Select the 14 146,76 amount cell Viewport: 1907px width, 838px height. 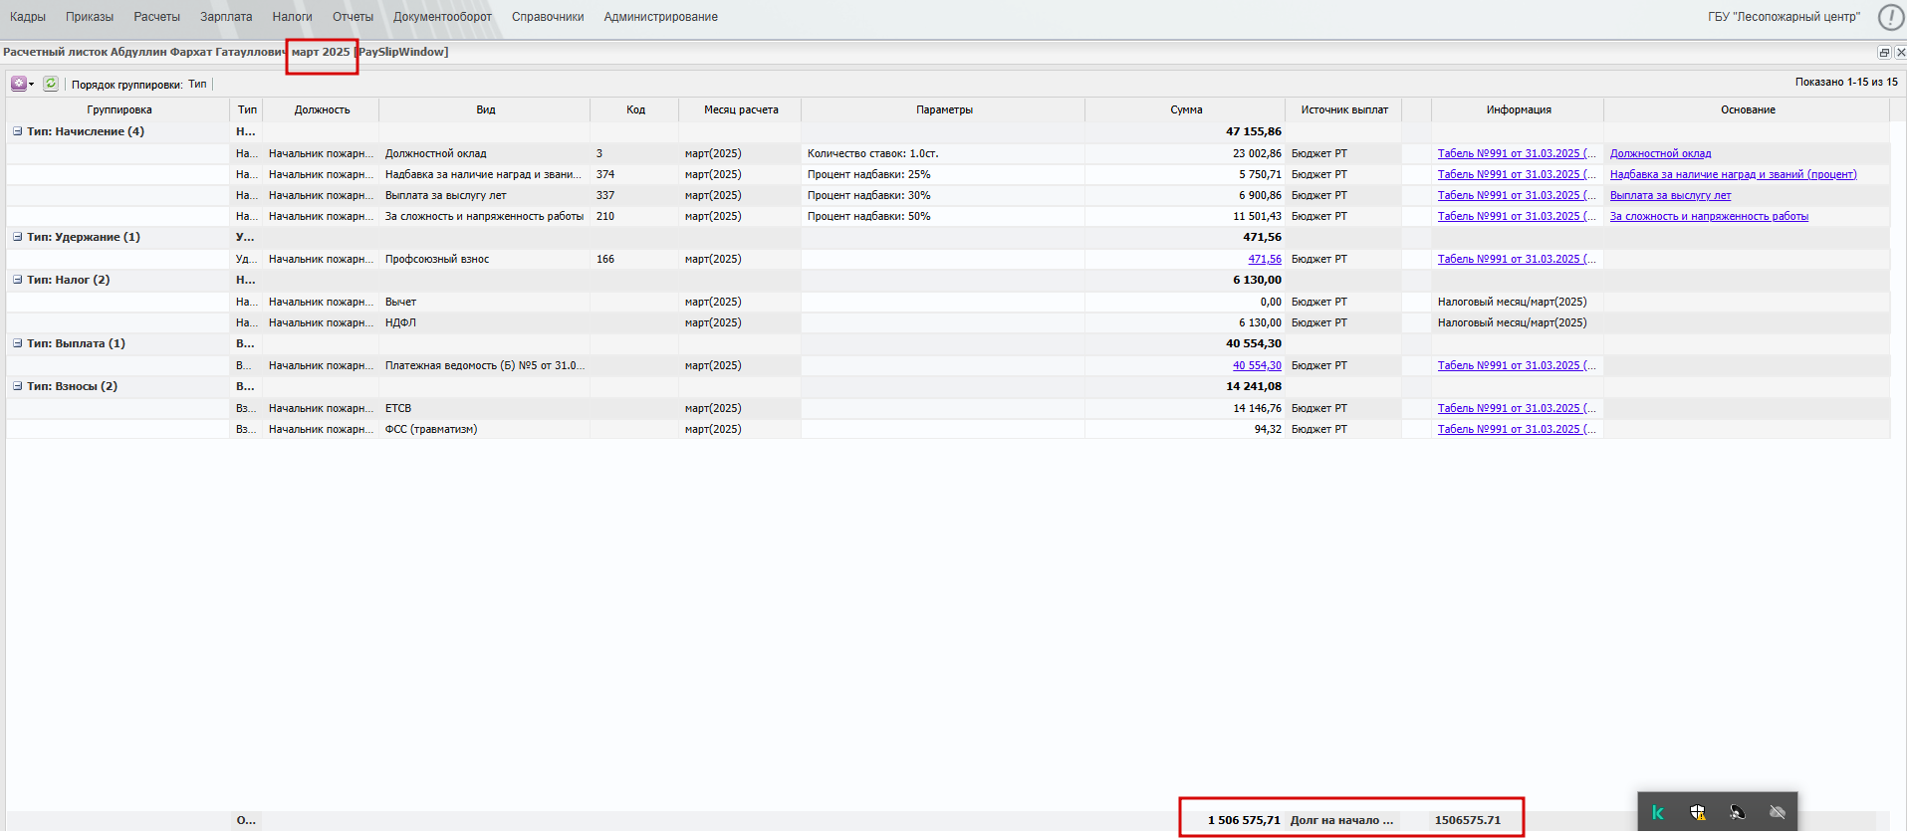tap(1185, 408)
